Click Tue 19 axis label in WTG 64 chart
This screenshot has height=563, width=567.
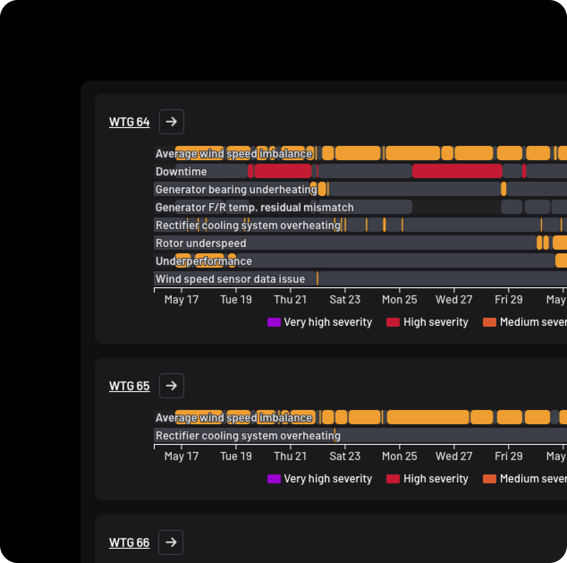(x=236, y=299)
